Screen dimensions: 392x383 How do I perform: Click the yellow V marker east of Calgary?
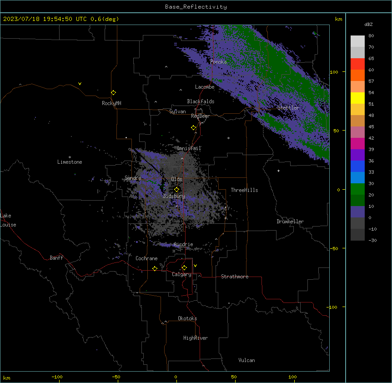tap(195, 266)
